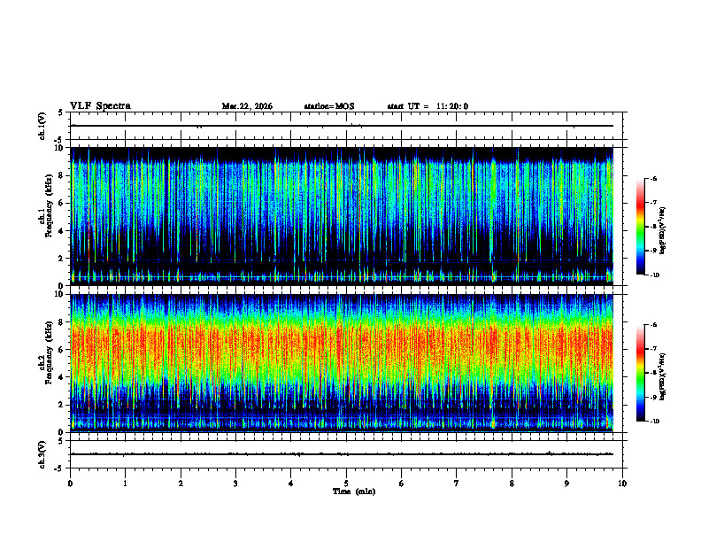Click the ch.1 colorbar log(PSD) unit label
701x542 pixels.
pyautogui.click(x=663, y=231)
